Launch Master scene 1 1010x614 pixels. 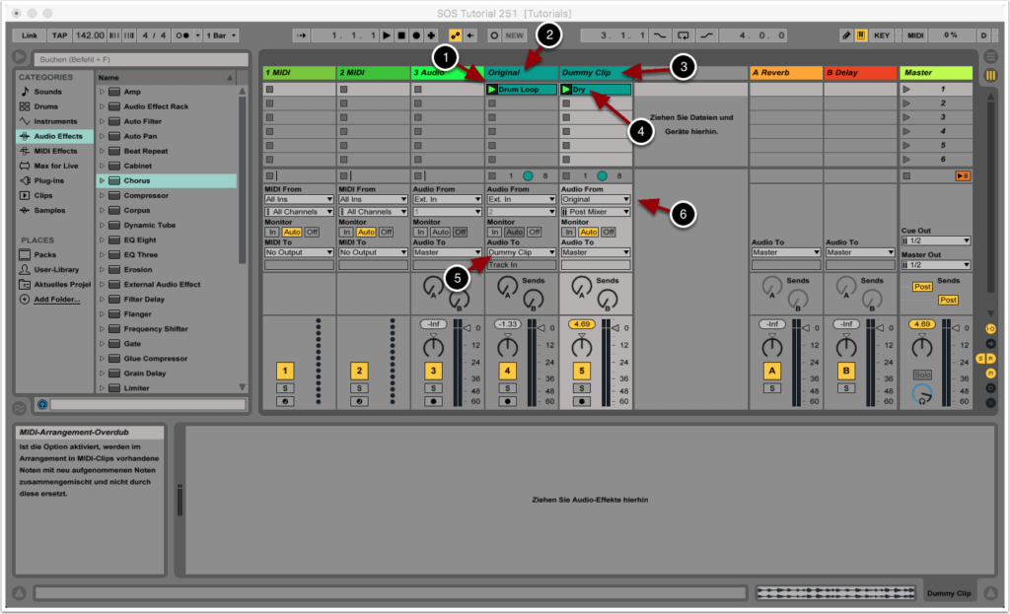(906, 90)
